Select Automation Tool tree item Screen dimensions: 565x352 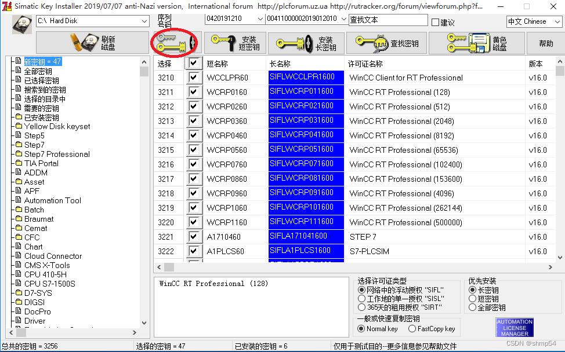[53, 201]
